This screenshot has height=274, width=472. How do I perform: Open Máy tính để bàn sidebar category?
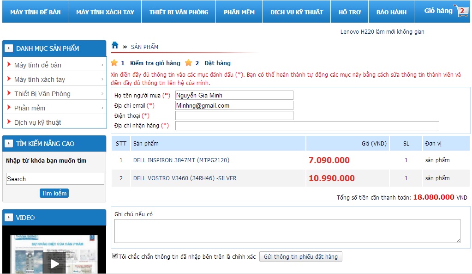point(38,65)
